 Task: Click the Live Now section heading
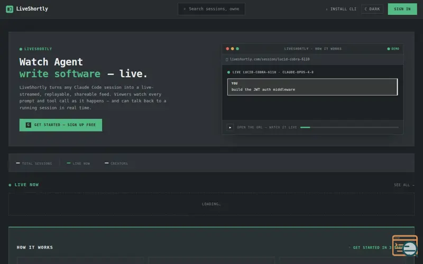tap(24, 185)
